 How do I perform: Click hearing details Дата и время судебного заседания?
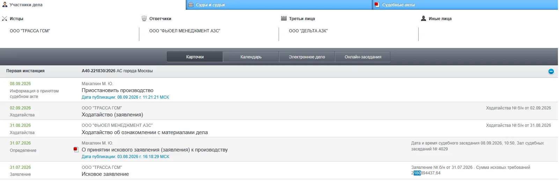[478, 146]
